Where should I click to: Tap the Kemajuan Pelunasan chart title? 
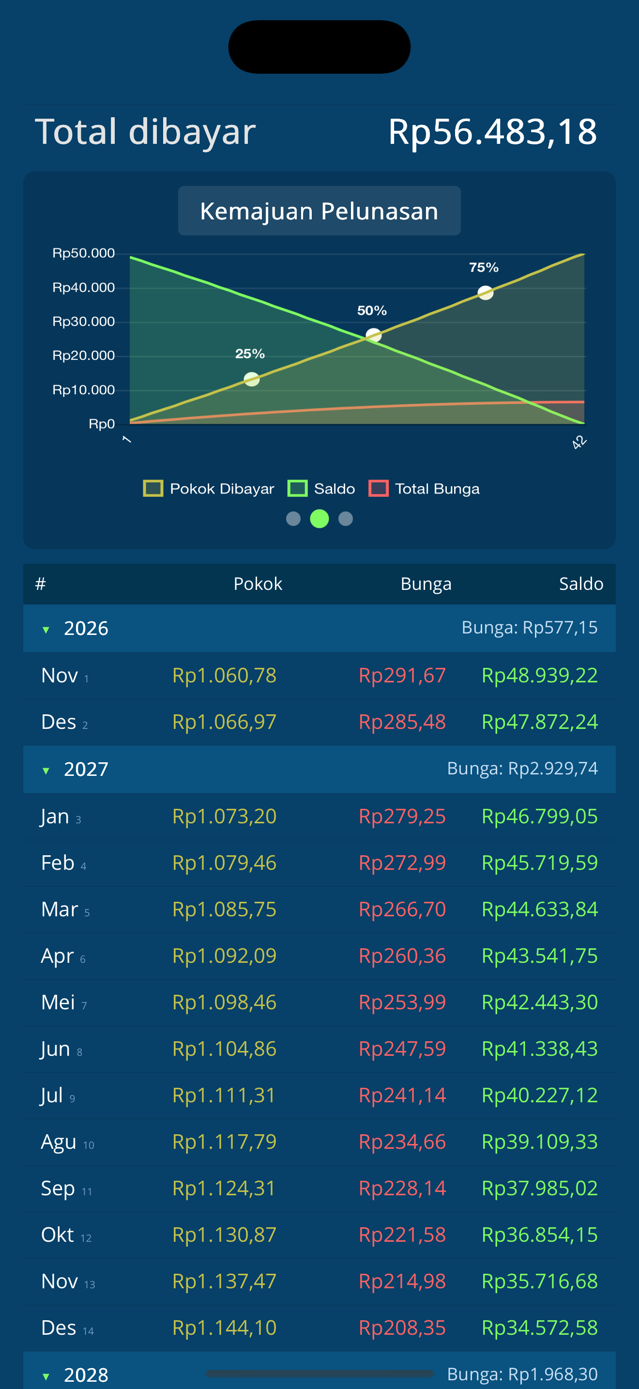(319, 211)
